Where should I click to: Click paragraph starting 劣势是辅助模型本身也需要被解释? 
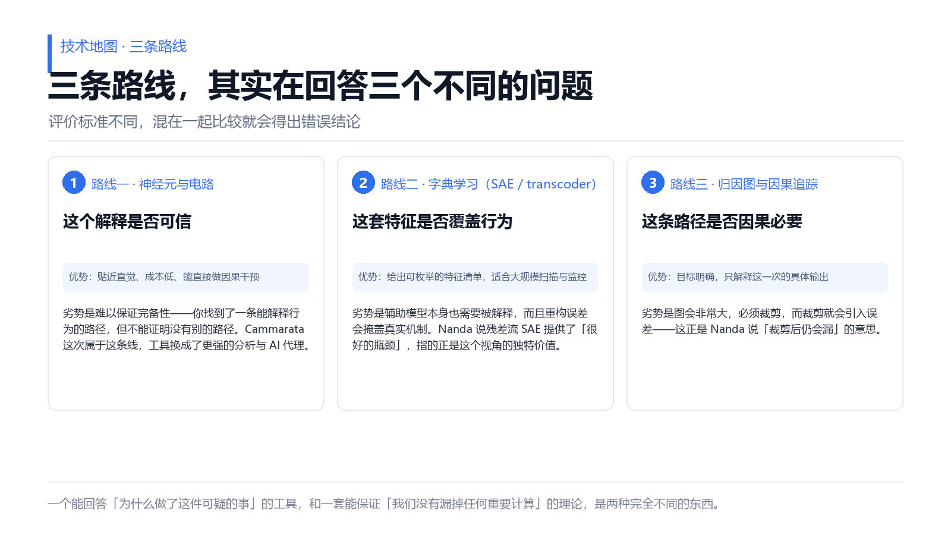pyautogui.click(x=475, y=329)
